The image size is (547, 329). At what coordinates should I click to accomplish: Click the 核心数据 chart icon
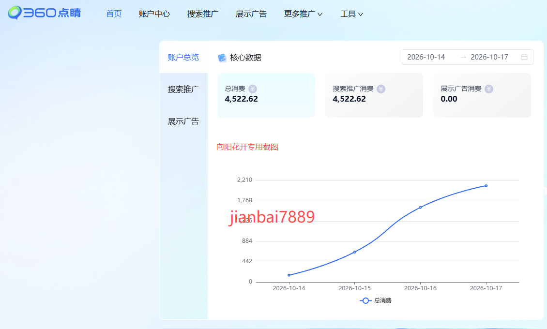222,58
